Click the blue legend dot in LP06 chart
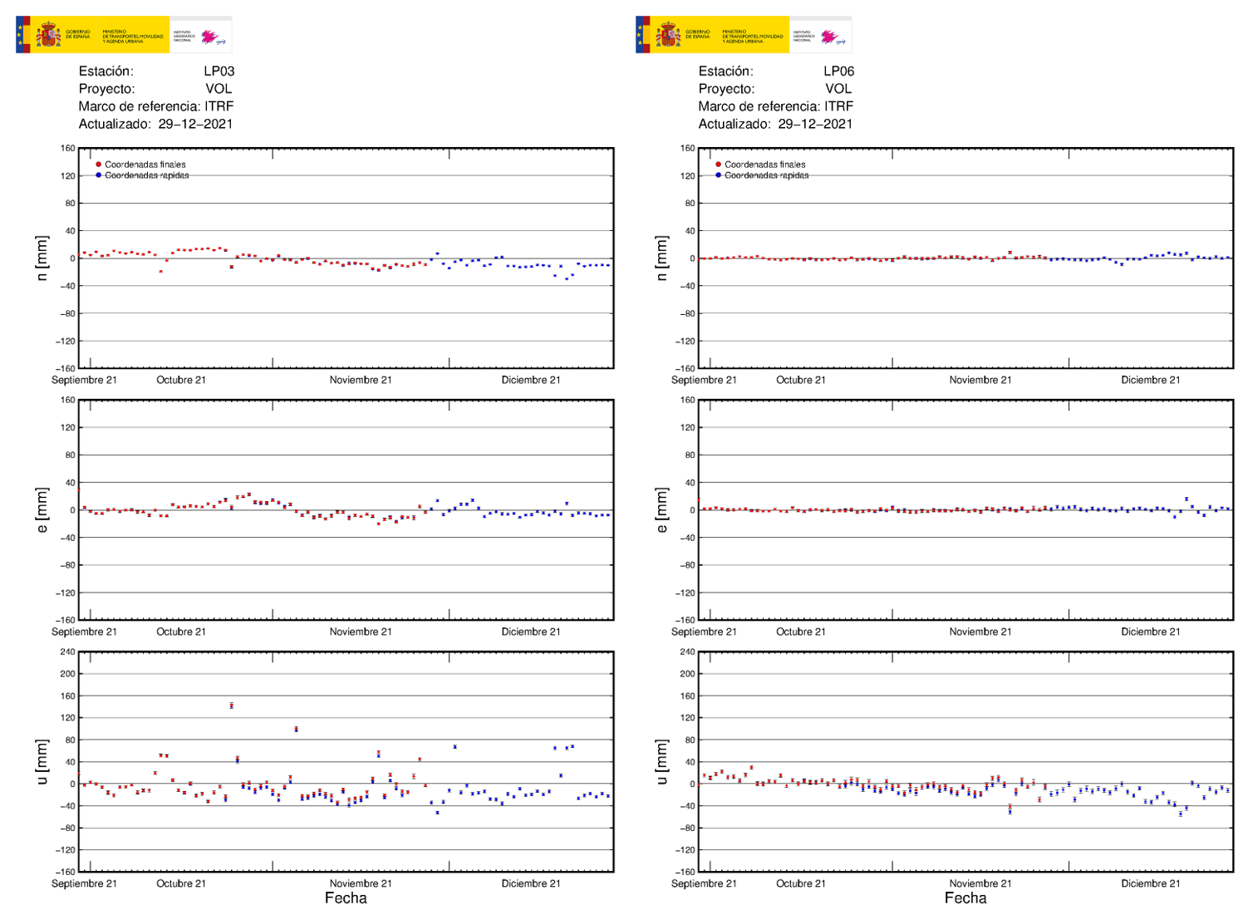1248x910 pixels. tap(719, 175)
